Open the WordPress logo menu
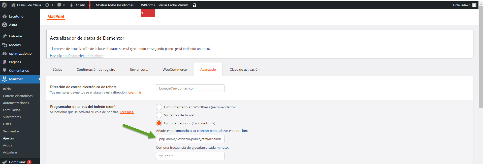Image resolution: width=483 pixels, height=164 pixels. click(4, 5)
